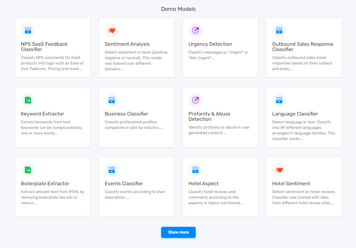Open the Keyword Extractor title
Screen dimensions: 356x248
coord(42,114)
